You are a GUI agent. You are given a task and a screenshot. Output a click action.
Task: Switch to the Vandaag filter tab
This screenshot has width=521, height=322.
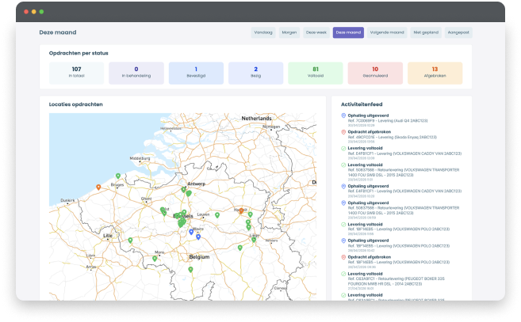coord(263,32)
